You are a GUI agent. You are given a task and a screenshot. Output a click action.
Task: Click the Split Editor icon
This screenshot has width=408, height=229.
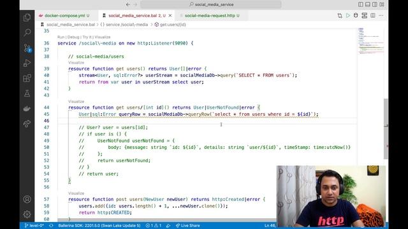coord(373,15)
